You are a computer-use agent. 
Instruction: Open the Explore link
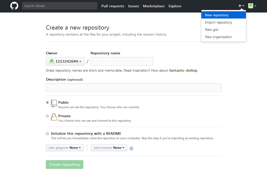coord(175,6)
